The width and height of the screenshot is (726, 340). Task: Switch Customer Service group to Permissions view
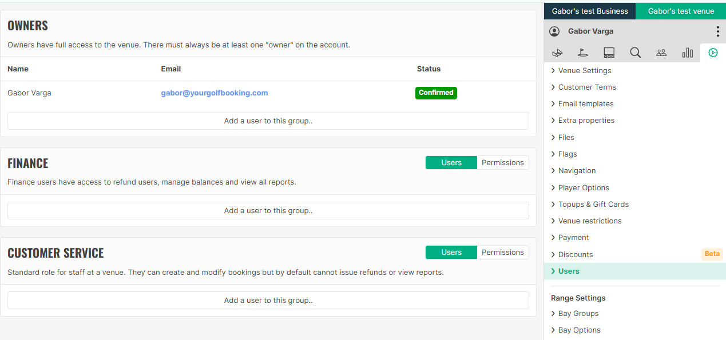[502, 253]
